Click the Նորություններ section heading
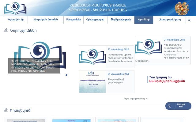This screenshot has width=196, height=122. [23, 30]
